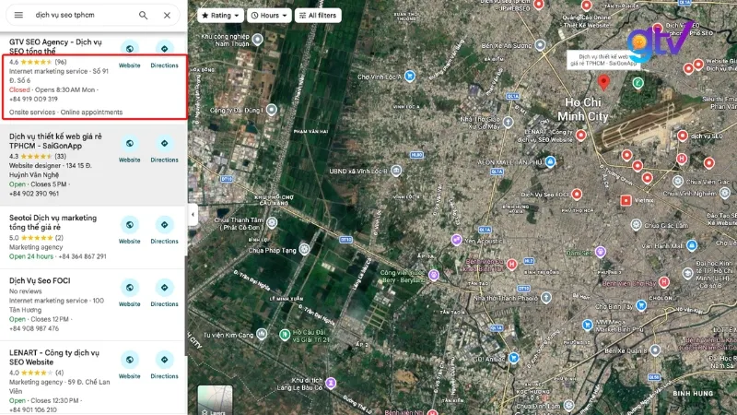The height and width of the screenshot is (415, 737).
Task: Click the large red selected pin near Ho Chi Minh City
Action: (603, 82)
